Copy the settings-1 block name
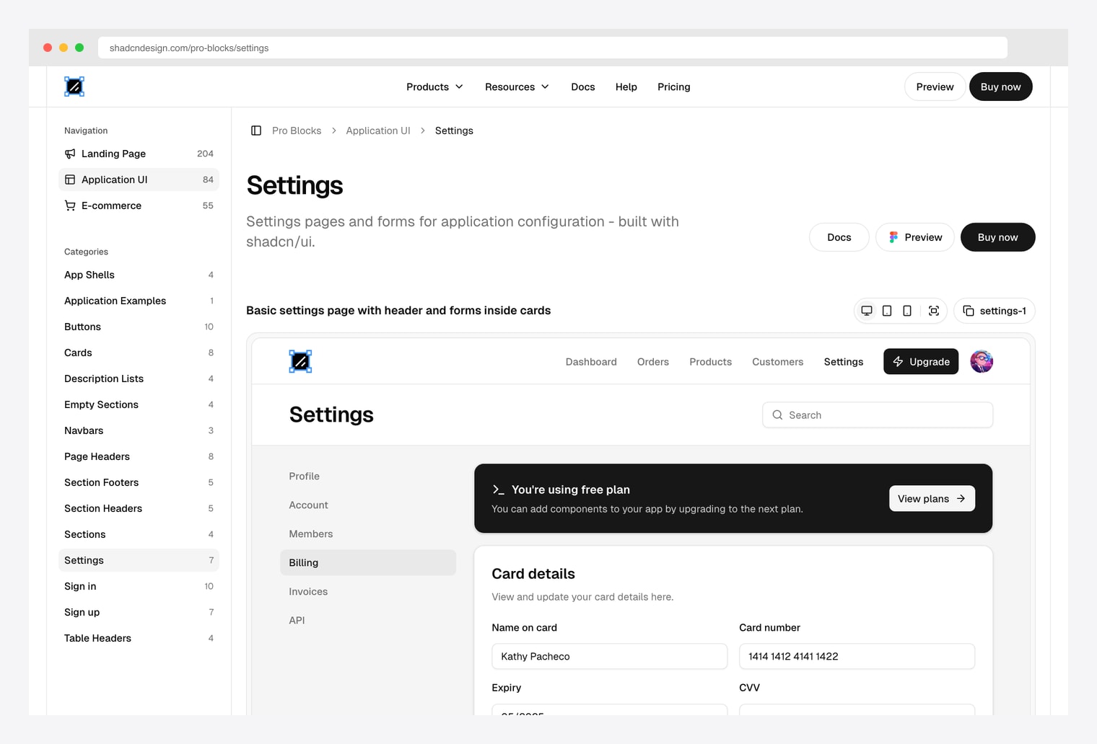 click(995, 311)
